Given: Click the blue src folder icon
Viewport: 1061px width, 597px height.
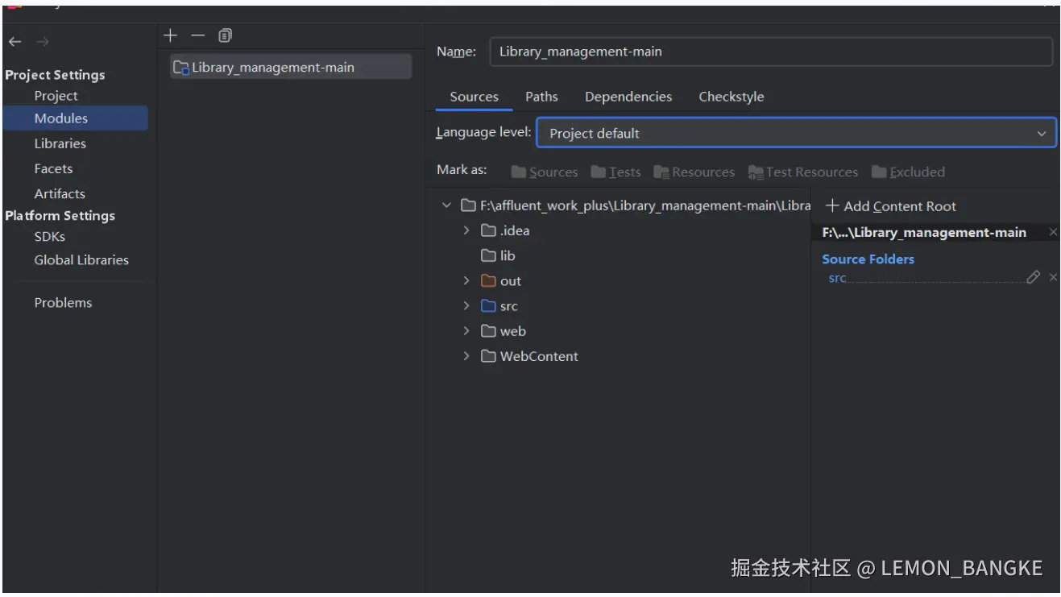Looking at the screenshot, I should (488, 306).
